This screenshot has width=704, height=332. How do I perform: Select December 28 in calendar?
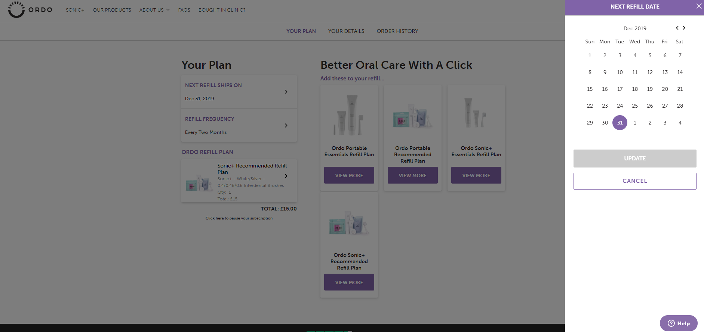(x=680, y=106)
